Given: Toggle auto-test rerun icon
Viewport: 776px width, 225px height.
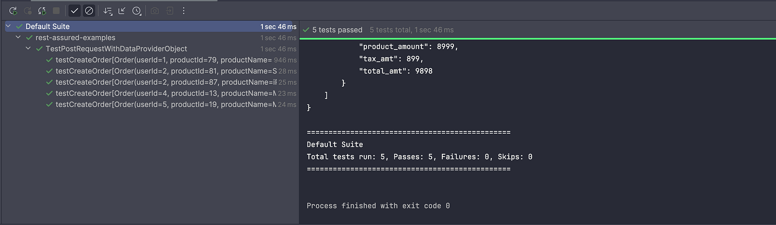Looking at the screenshot, I should (42, 11).
